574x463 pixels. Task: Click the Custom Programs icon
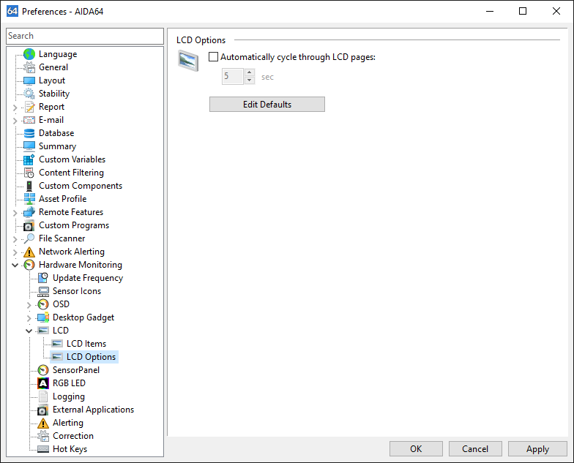tap(29, 225)
